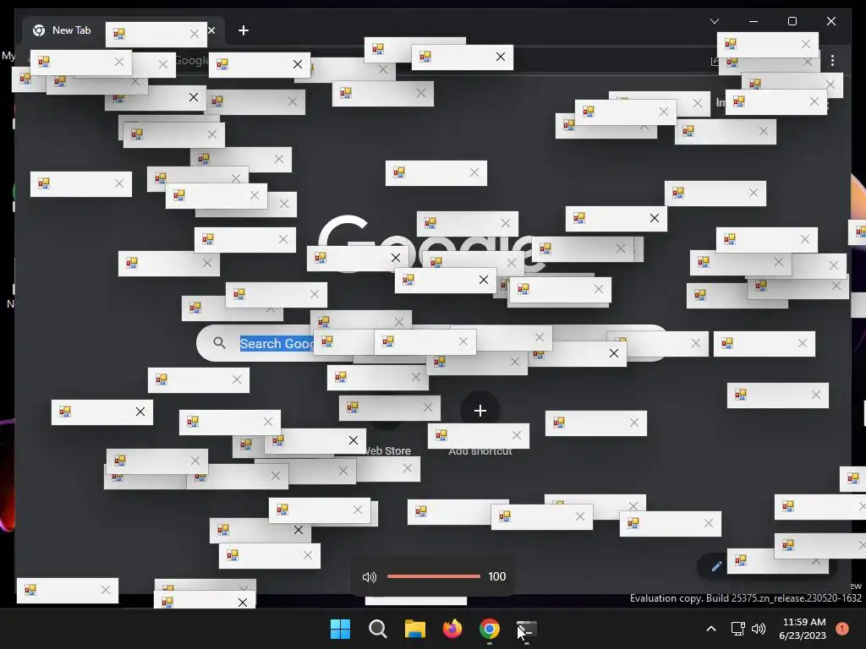Image resolution: width=866 pixels, height=649 pixels.
Task: Open a new Chrome tab with plus button
Action: pos(244,30)
